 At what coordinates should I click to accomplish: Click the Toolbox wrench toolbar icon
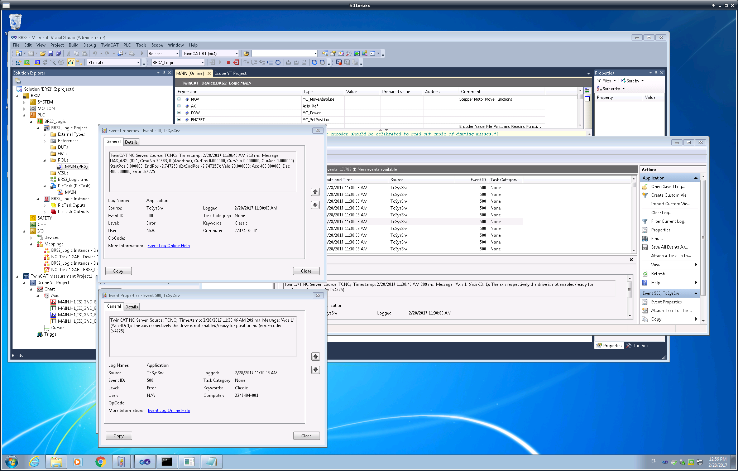point(349,54)
